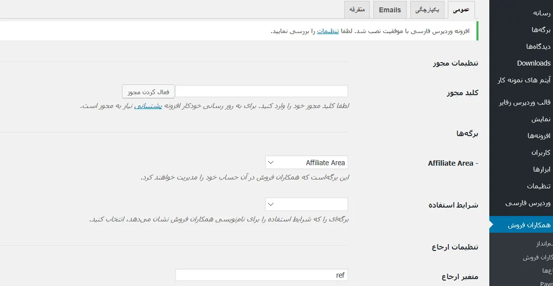Focus the کلید مجوز license key field
The height and width of the screenshot is (286, 553).
point(261,91)
